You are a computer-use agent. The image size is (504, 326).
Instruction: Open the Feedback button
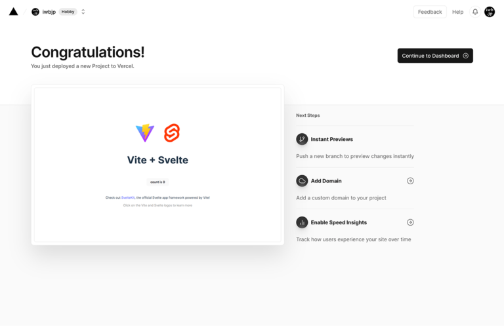430,12
